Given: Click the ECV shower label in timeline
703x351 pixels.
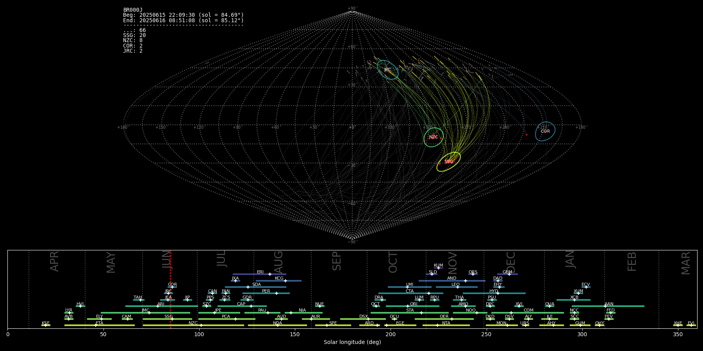Looking at the screenshot, I should pos(585,285).
